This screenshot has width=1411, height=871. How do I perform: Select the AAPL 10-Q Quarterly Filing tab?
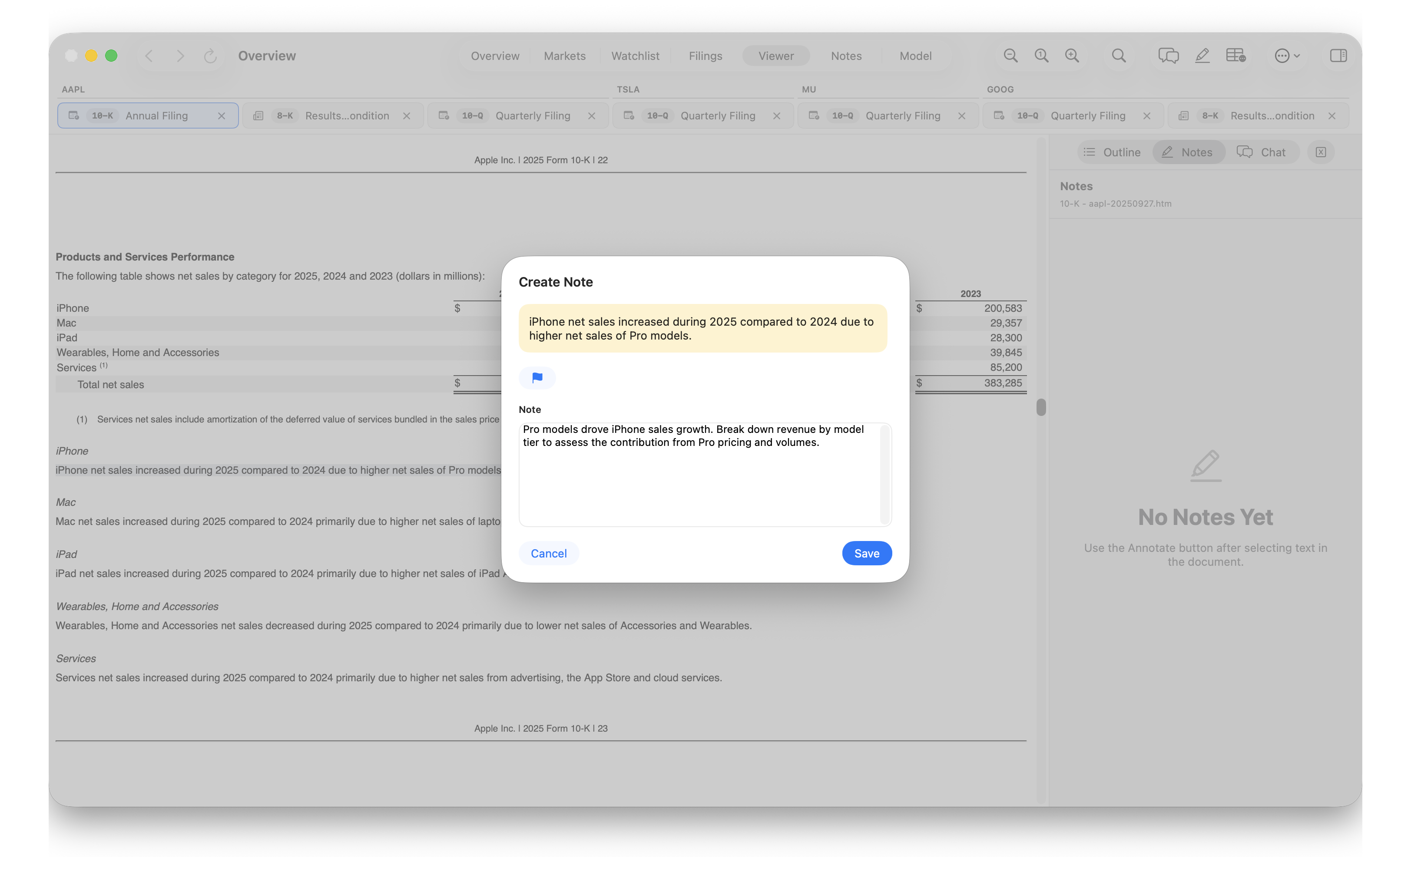point(517,115)
